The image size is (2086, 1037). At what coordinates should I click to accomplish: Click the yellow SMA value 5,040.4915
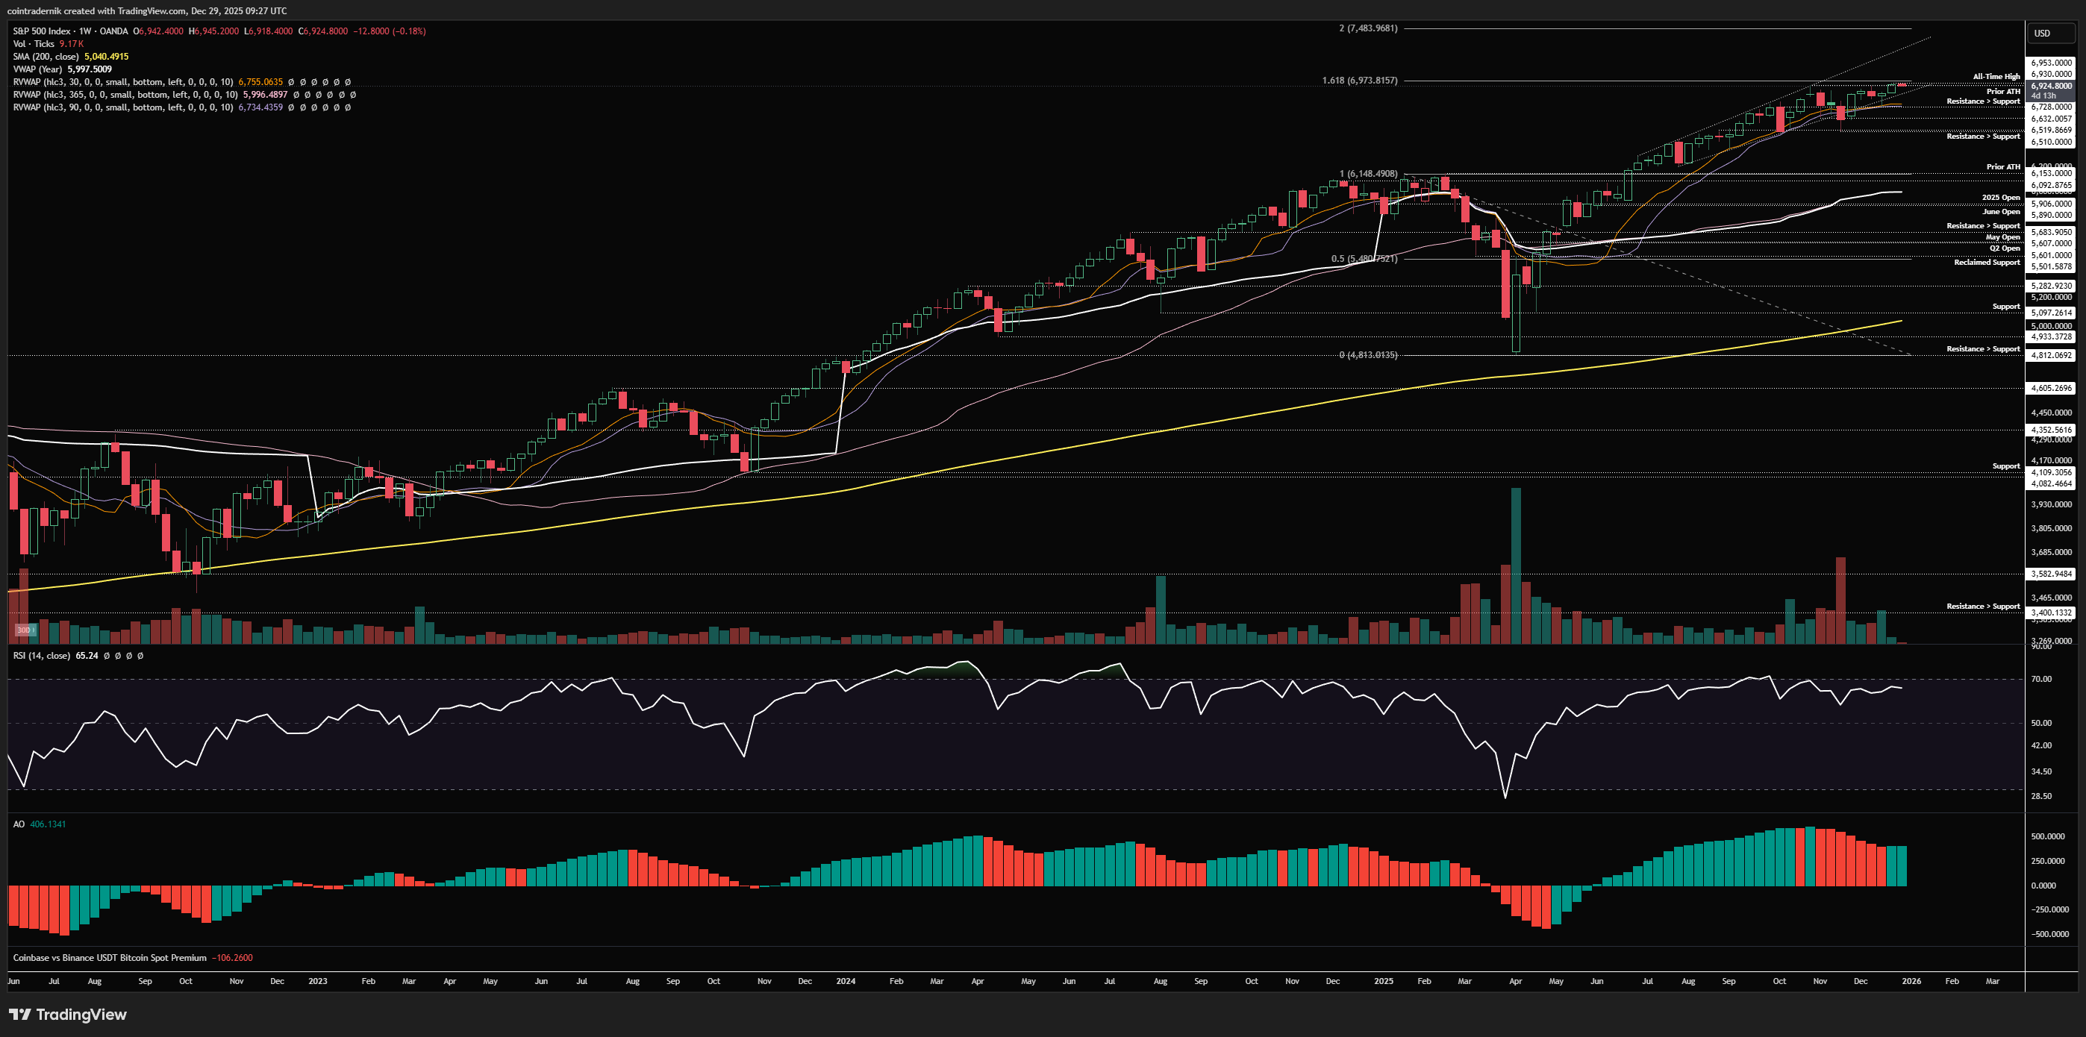[106, 57]
